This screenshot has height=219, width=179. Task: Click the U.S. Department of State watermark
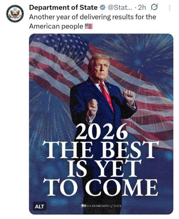(104, 206)
